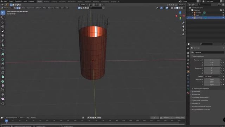The height and width of the screenshot is (127, 225).
Task: Click the Play animation button
Action: pyautogui.click(x=95, y=117)
